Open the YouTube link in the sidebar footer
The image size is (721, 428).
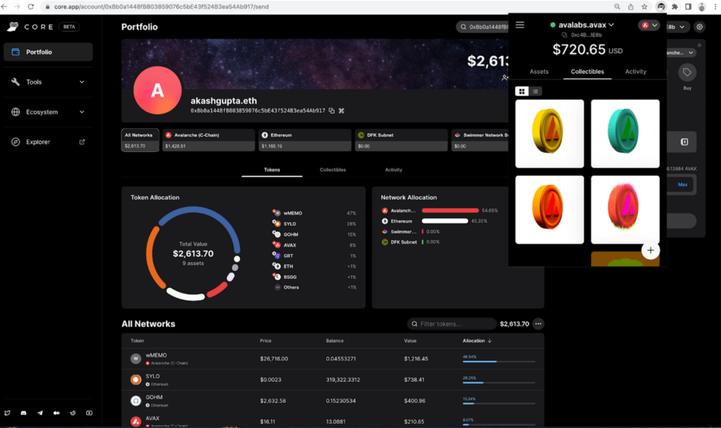pyautogui.click(x=89, y=413)
